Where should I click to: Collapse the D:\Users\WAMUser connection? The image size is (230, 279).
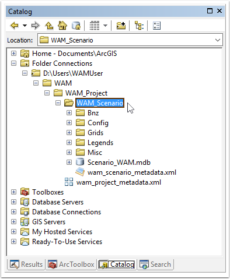coord(25,73)
